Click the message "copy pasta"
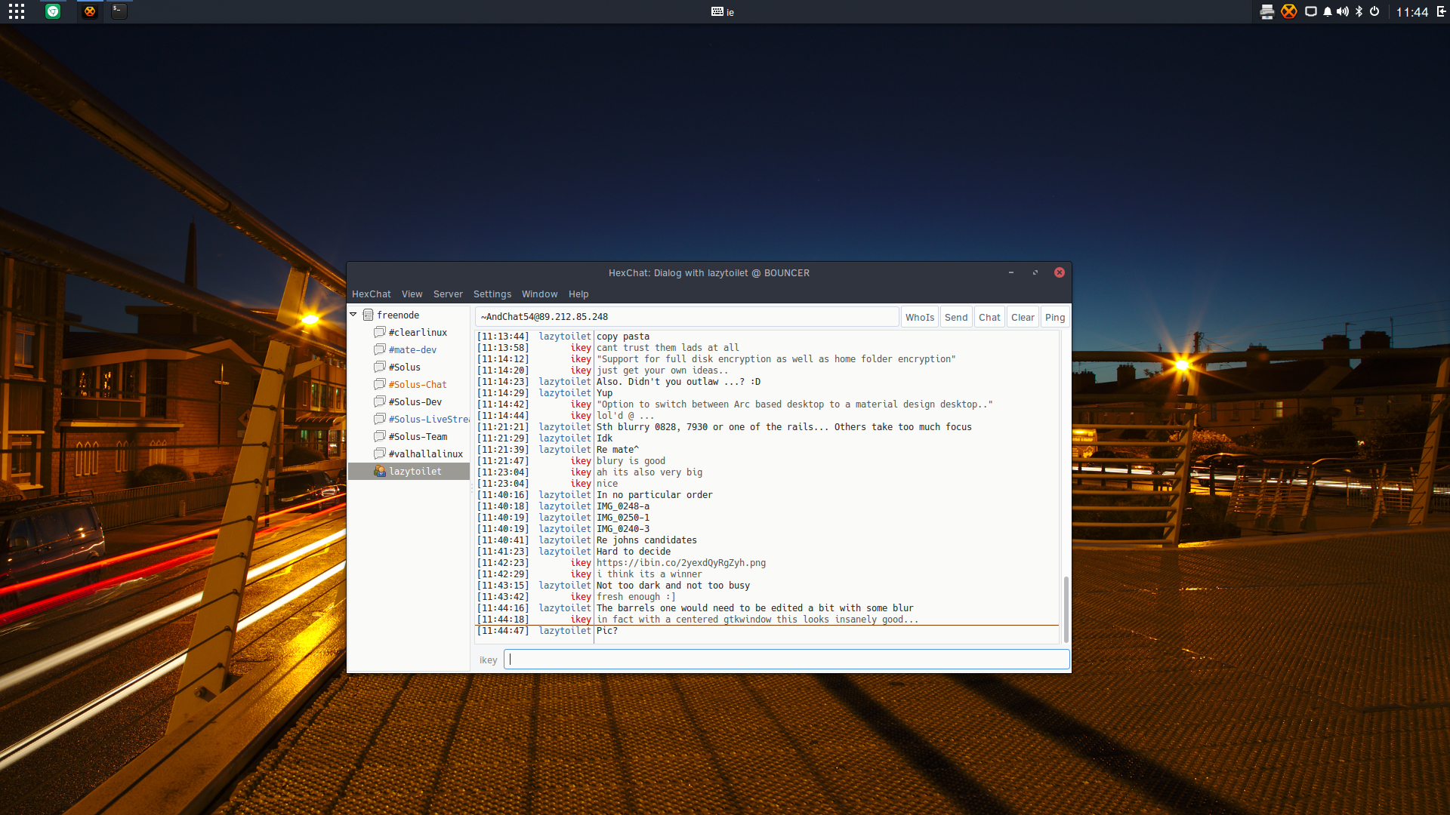Image resolution: width=1450 pixels, height=815 pixels. click(x=623, y=337)
